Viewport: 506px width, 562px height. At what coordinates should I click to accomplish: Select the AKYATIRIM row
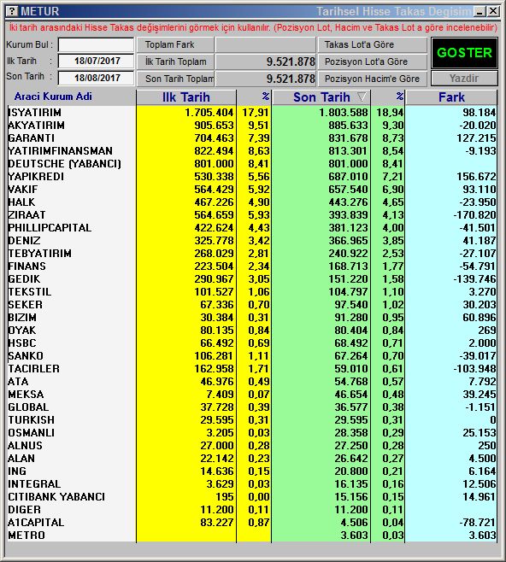[252, 126]
